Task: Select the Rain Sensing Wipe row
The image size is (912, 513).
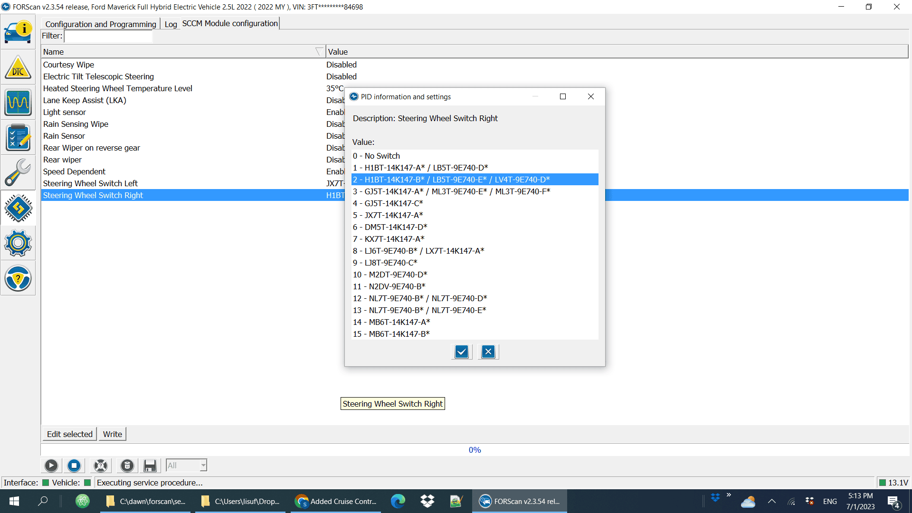Action: click(x=192, y=124)
